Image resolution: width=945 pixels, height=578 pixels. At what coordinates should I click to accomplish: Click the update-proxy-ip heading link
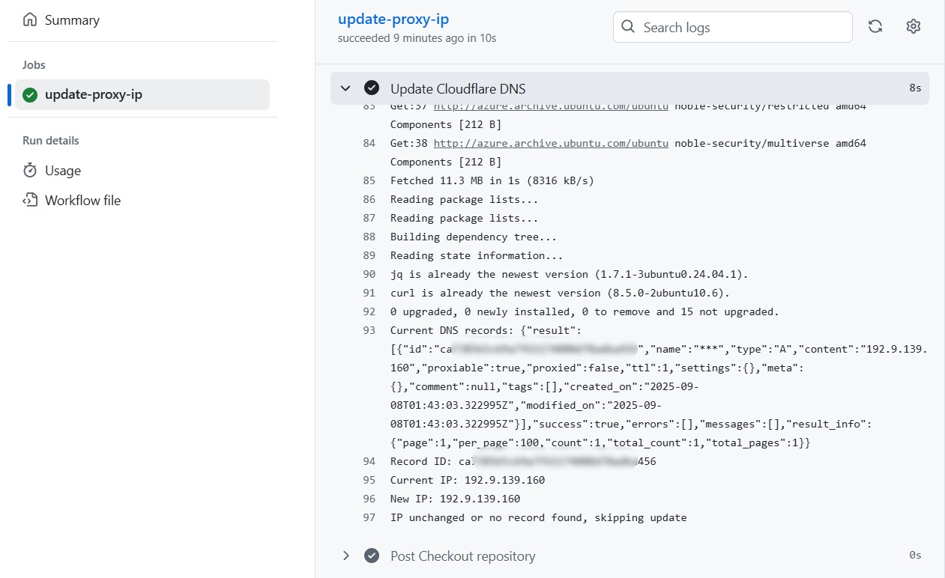tap(393, 19)
